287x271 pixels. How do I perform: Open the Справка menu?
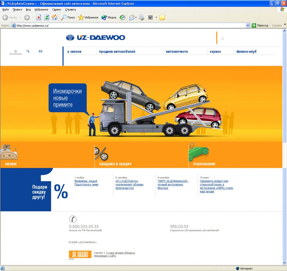tap(70, 10)
